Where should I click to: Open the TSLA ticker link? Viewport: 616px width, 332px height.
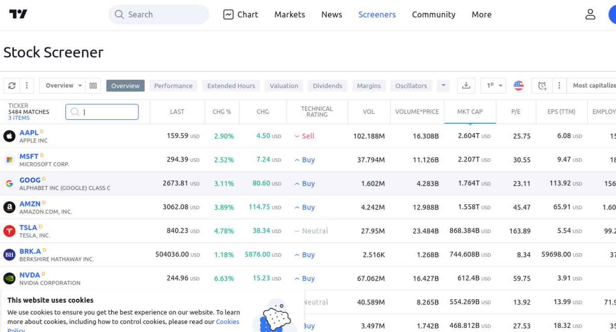[x=28, y=228]
